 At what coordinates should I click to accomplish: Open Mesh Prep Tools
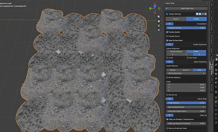pos(187,9)
